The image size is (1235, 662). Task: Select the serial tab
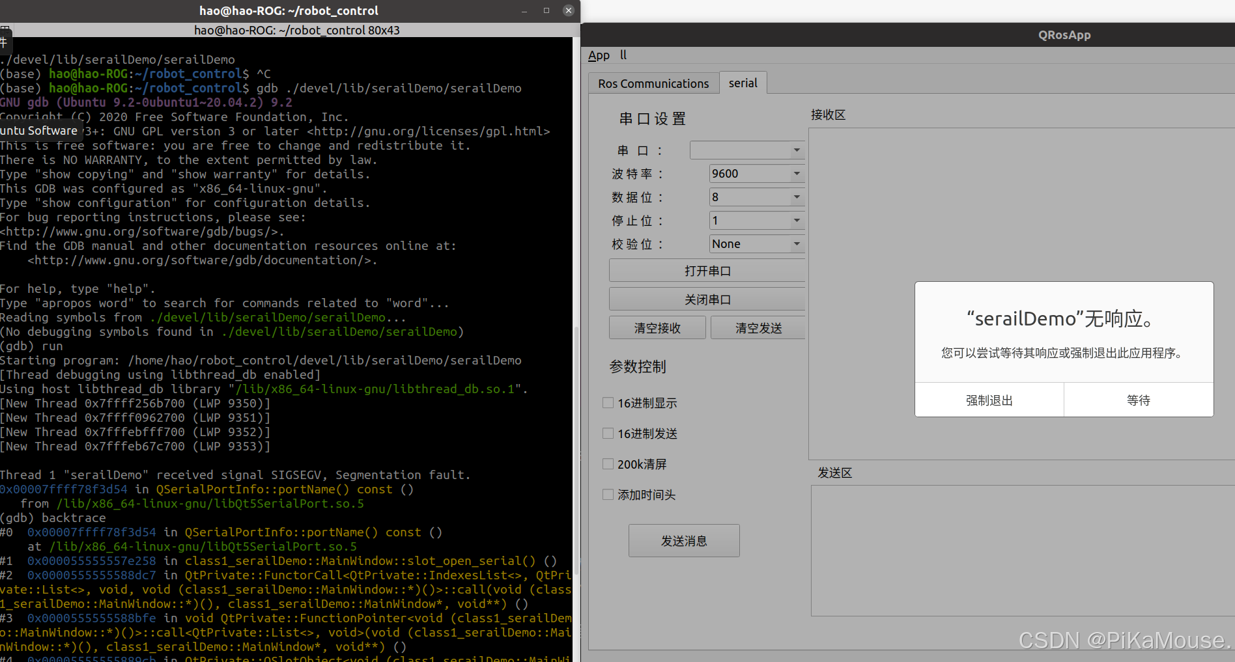743,83
